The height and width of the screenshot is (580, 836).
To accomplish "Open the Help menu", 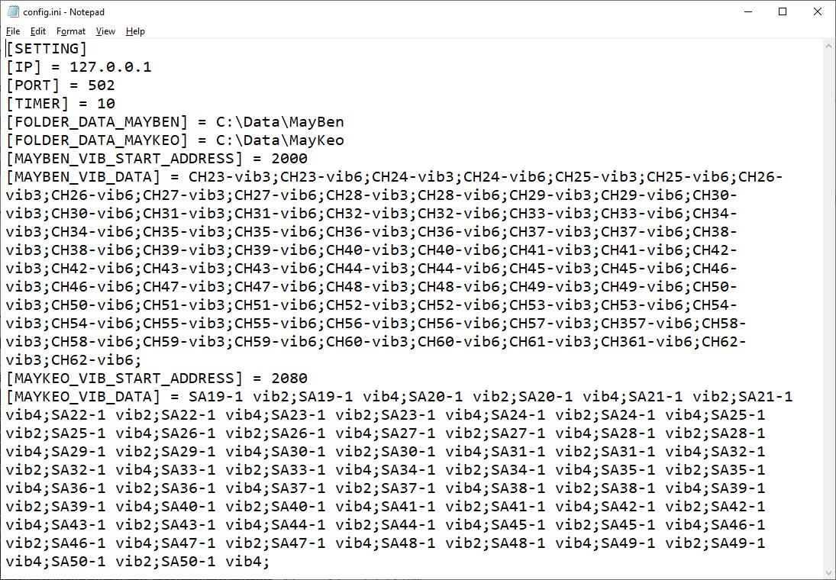I will (135, 31).
